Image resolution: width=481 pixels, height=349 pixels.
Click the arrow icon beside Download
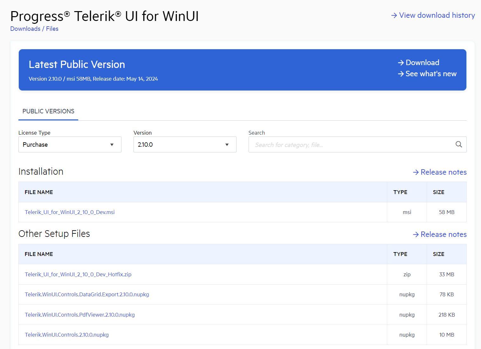pos(401,62)
